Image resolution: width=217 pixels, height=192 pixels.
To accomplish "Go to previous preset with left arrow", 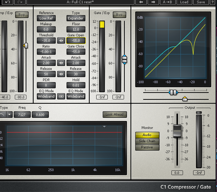I will 141,2.
